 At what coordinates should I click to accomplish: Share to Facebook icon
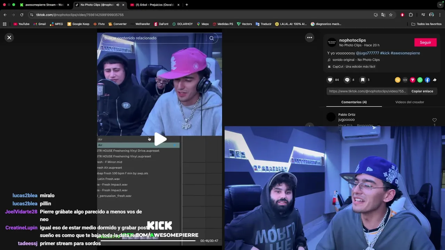pyautogui.click(x=427, y=80)
